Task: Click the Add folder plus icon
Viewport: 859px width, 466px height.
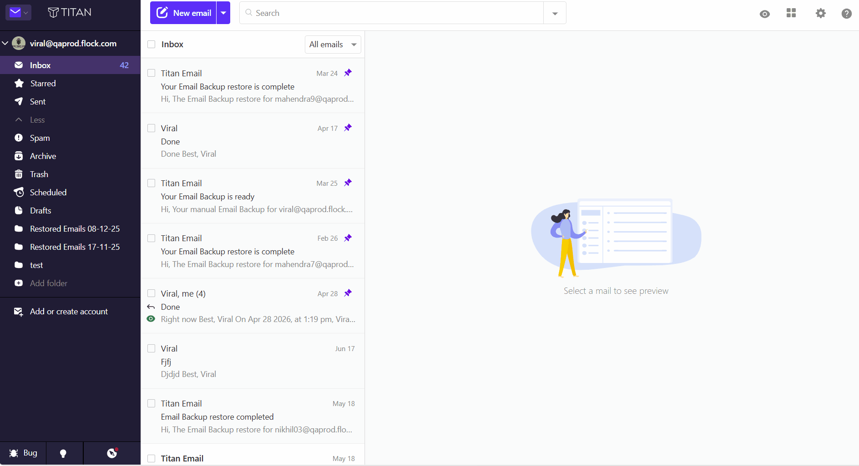Action: tap(19, 283)
